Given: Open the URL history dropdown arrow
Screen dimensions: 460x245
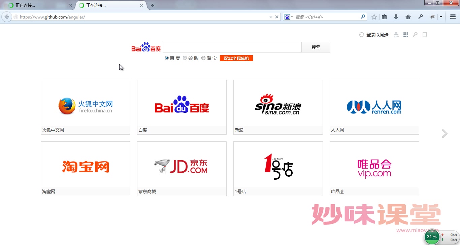Looking at the screenshot, I should [x=271, y=17].
